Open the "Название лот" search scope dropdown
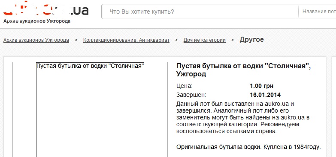Screen dimensions: 336x157 click(x=318, y=12)
